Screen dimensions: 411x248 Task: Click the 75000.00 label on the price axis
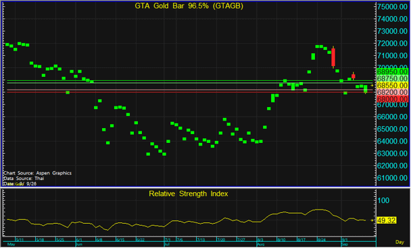click(392, 7)
